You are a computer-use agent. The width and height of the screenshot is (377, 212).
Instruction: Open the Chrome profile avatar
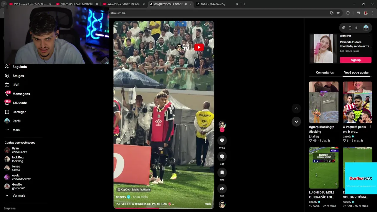pyautogui.click(x=366, y=13)
